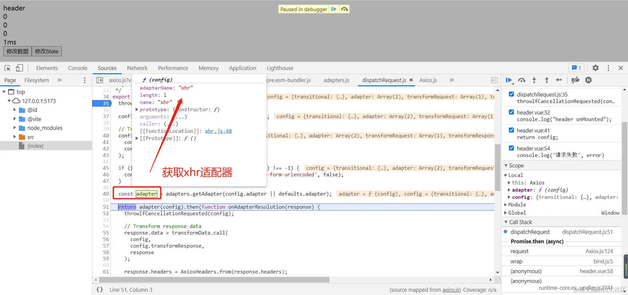The height and width of the screenshot is (295, 628).
Task: Close the DevTools panel
Action: 621,68
